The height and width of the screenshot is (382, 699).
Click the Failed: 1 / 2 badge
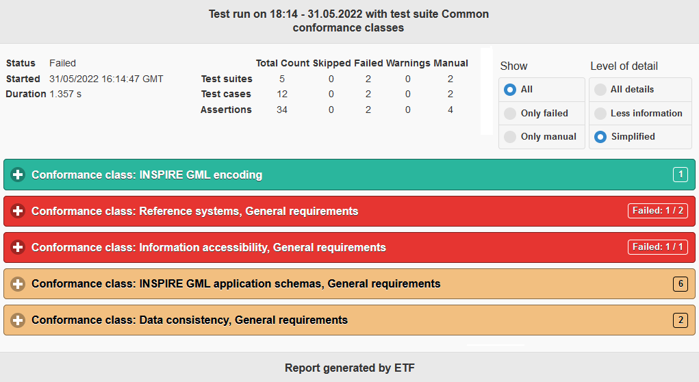tap(657, 211)
